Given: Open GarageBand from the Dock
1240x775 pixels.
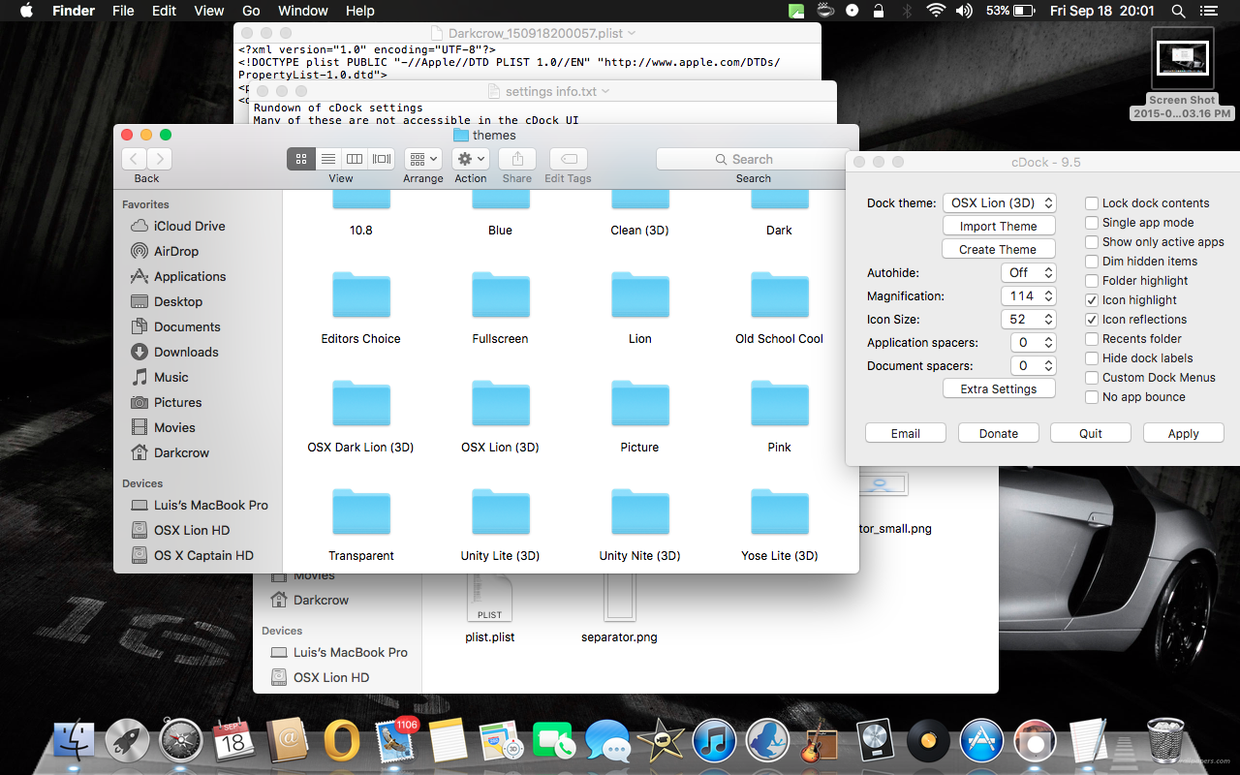Looking at the screenshot, I should pos(821,742).
